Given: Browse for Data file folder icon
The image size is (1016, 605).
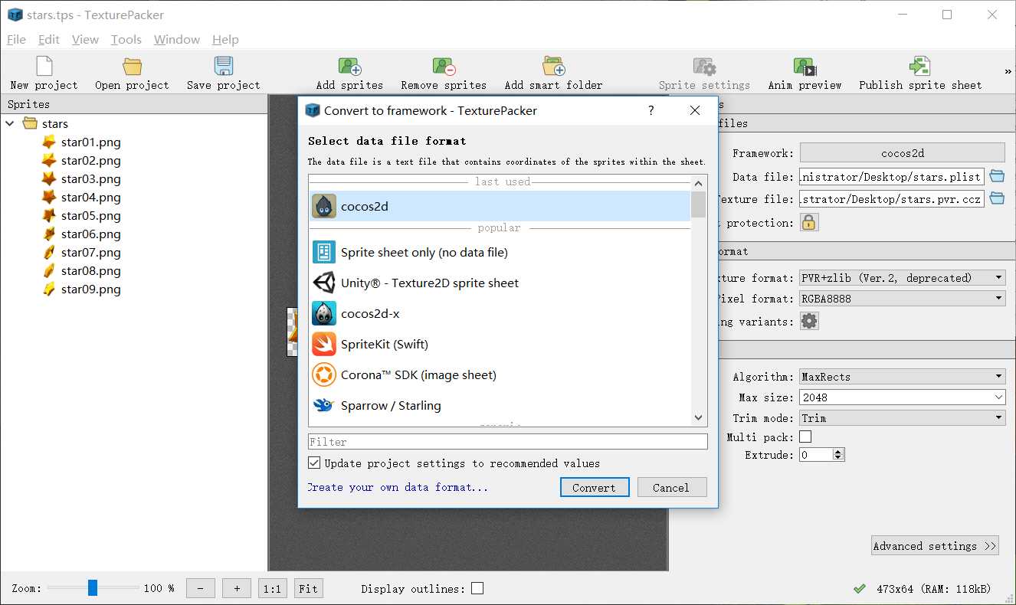Looking at the screenshot, I should 997,176.
